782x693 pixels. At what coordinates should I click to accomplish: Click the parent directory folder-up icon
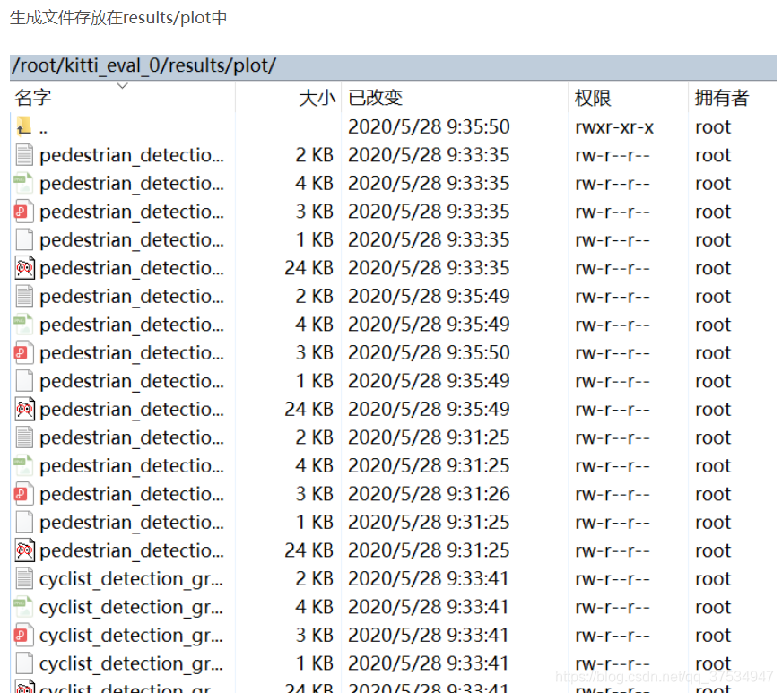pos(23,126)
